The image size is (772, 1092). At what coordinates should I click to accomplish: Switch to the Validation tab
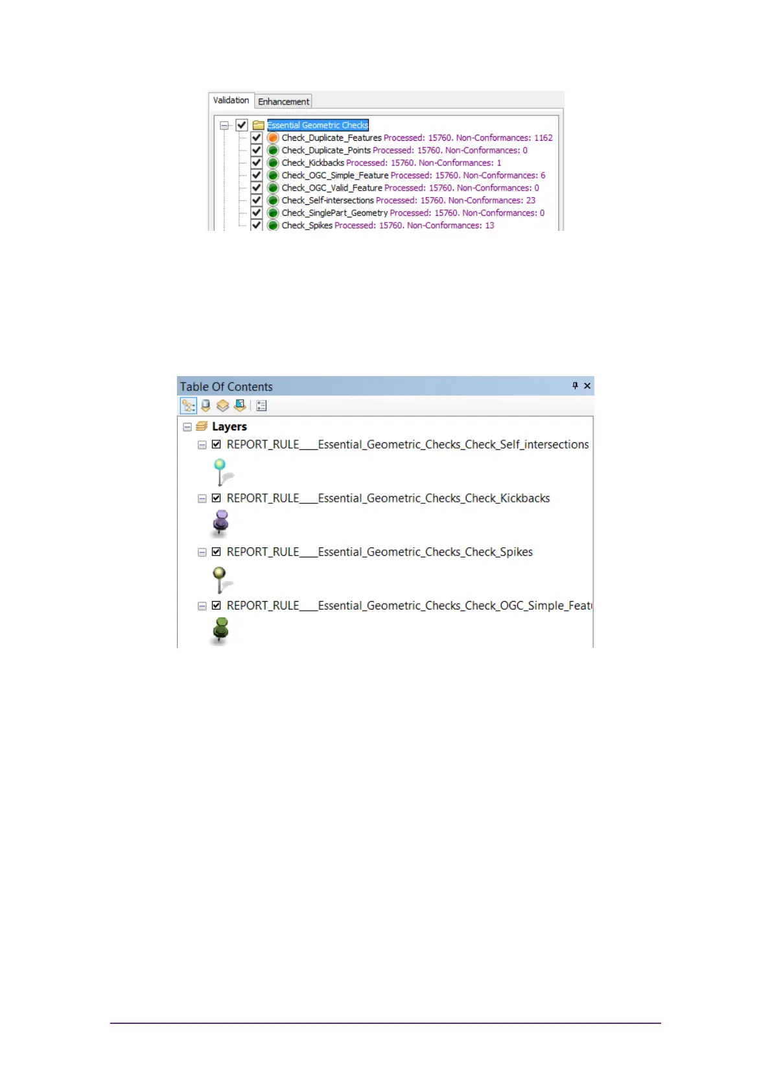tap(231, 101)
